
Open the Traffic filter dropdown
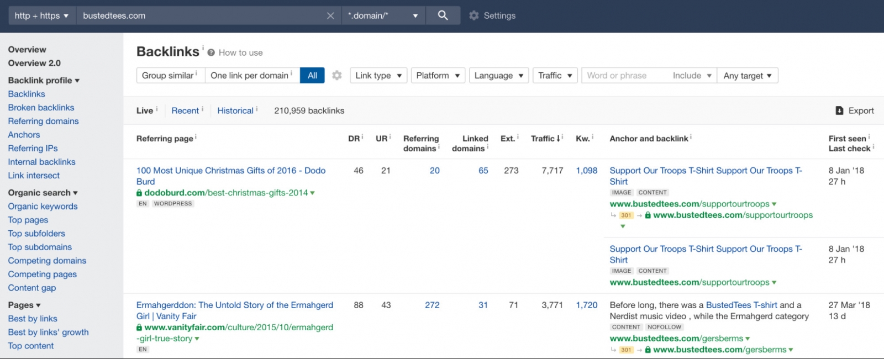click(x=555, y=75)
